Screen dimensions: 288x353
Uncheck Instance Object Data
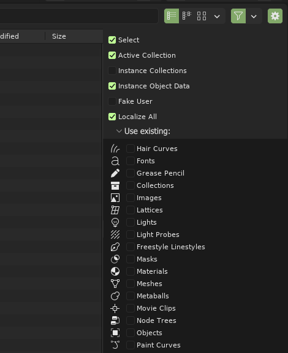(x=112, y=86)
